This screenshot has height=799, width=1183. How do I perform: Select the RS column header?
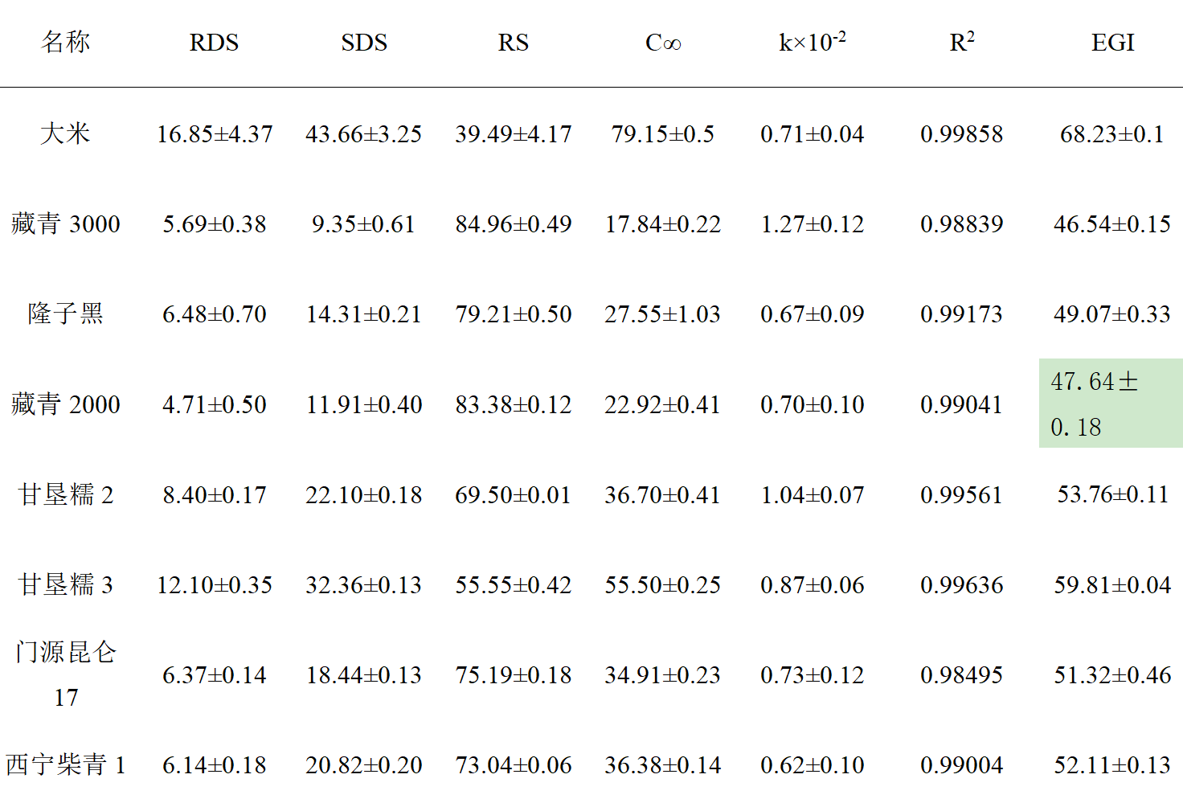click(x=513, y=43)
